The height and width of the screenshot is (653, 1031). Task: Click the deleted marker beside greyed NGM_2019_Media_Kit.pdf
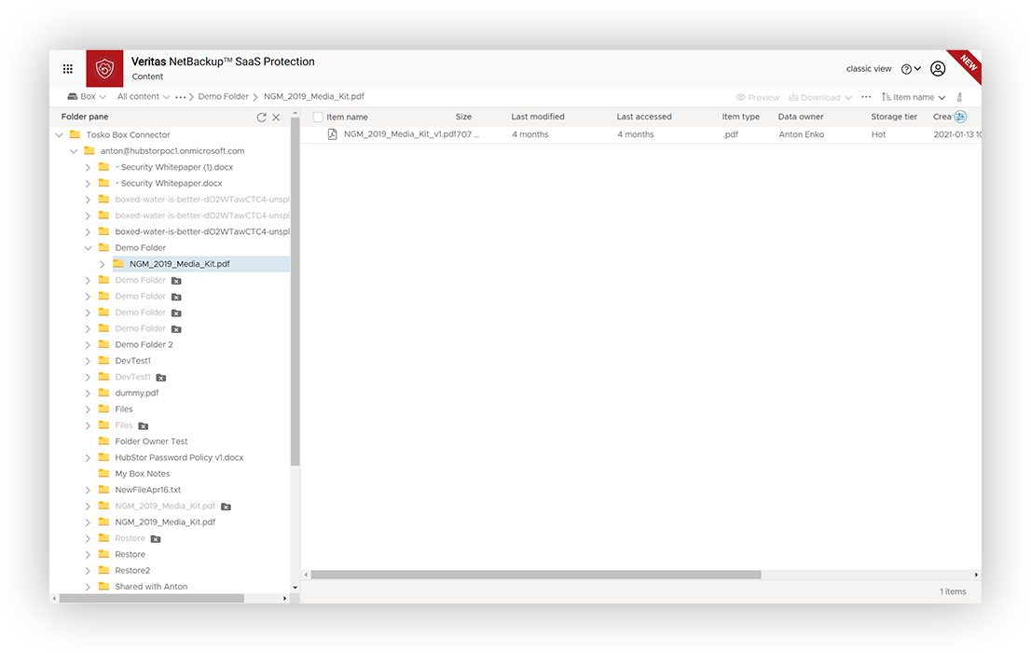tap(227, 507)
